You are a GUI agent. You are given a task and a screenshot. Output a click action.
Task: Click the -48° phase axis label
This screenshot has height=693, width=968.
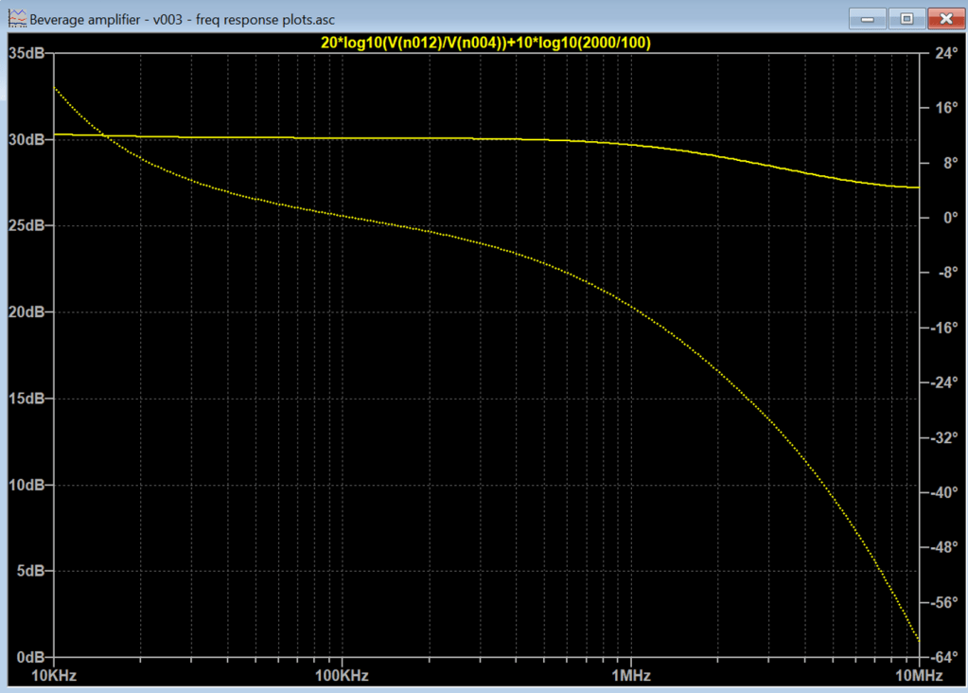tap(944, 547)
